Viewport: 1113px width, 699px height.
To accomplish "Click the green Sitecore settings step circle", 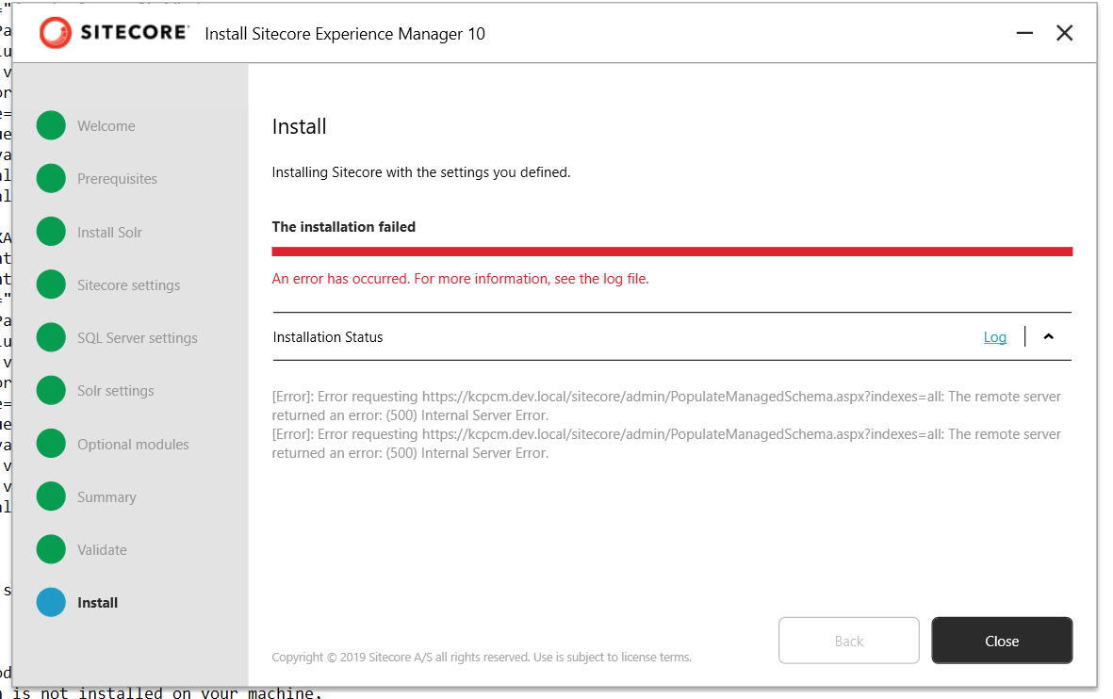I will [51, 284].
